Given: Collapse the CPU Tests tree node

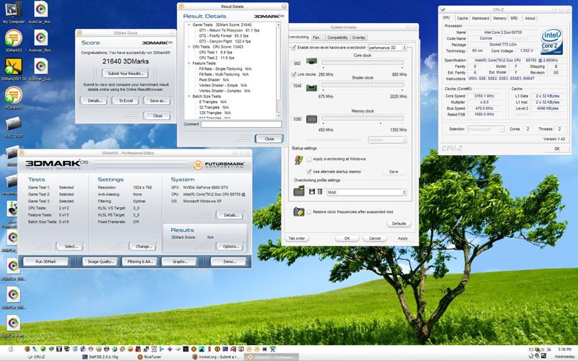Looking at the screenshot, I should point(189,47).
